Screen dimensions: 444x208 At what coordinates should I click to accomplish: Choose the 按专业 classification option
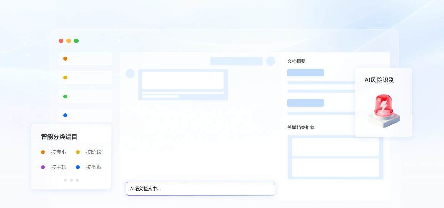coord(58,152)
